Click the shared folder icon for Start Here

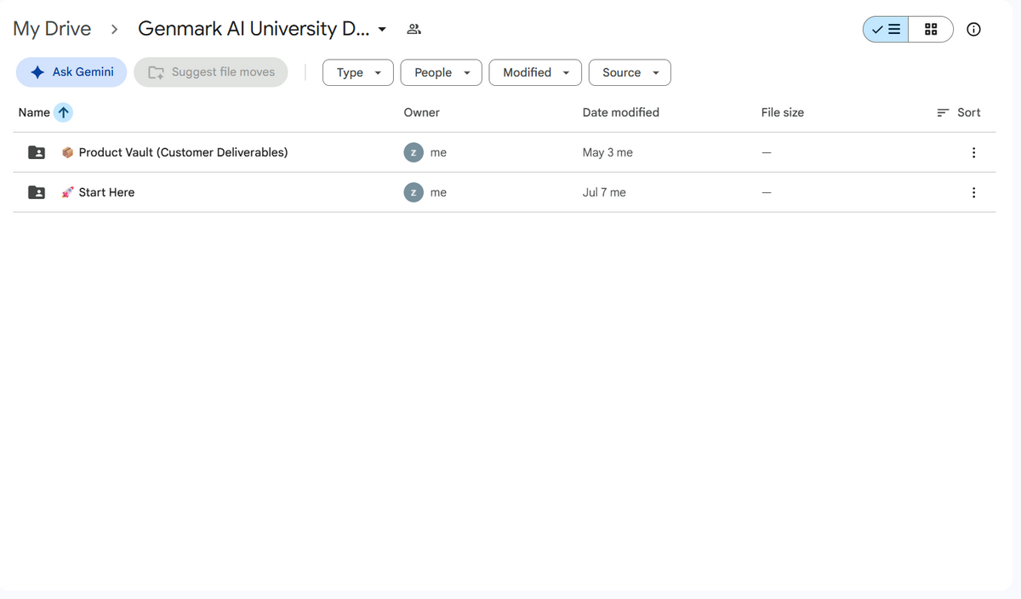[x=37, y=192]
